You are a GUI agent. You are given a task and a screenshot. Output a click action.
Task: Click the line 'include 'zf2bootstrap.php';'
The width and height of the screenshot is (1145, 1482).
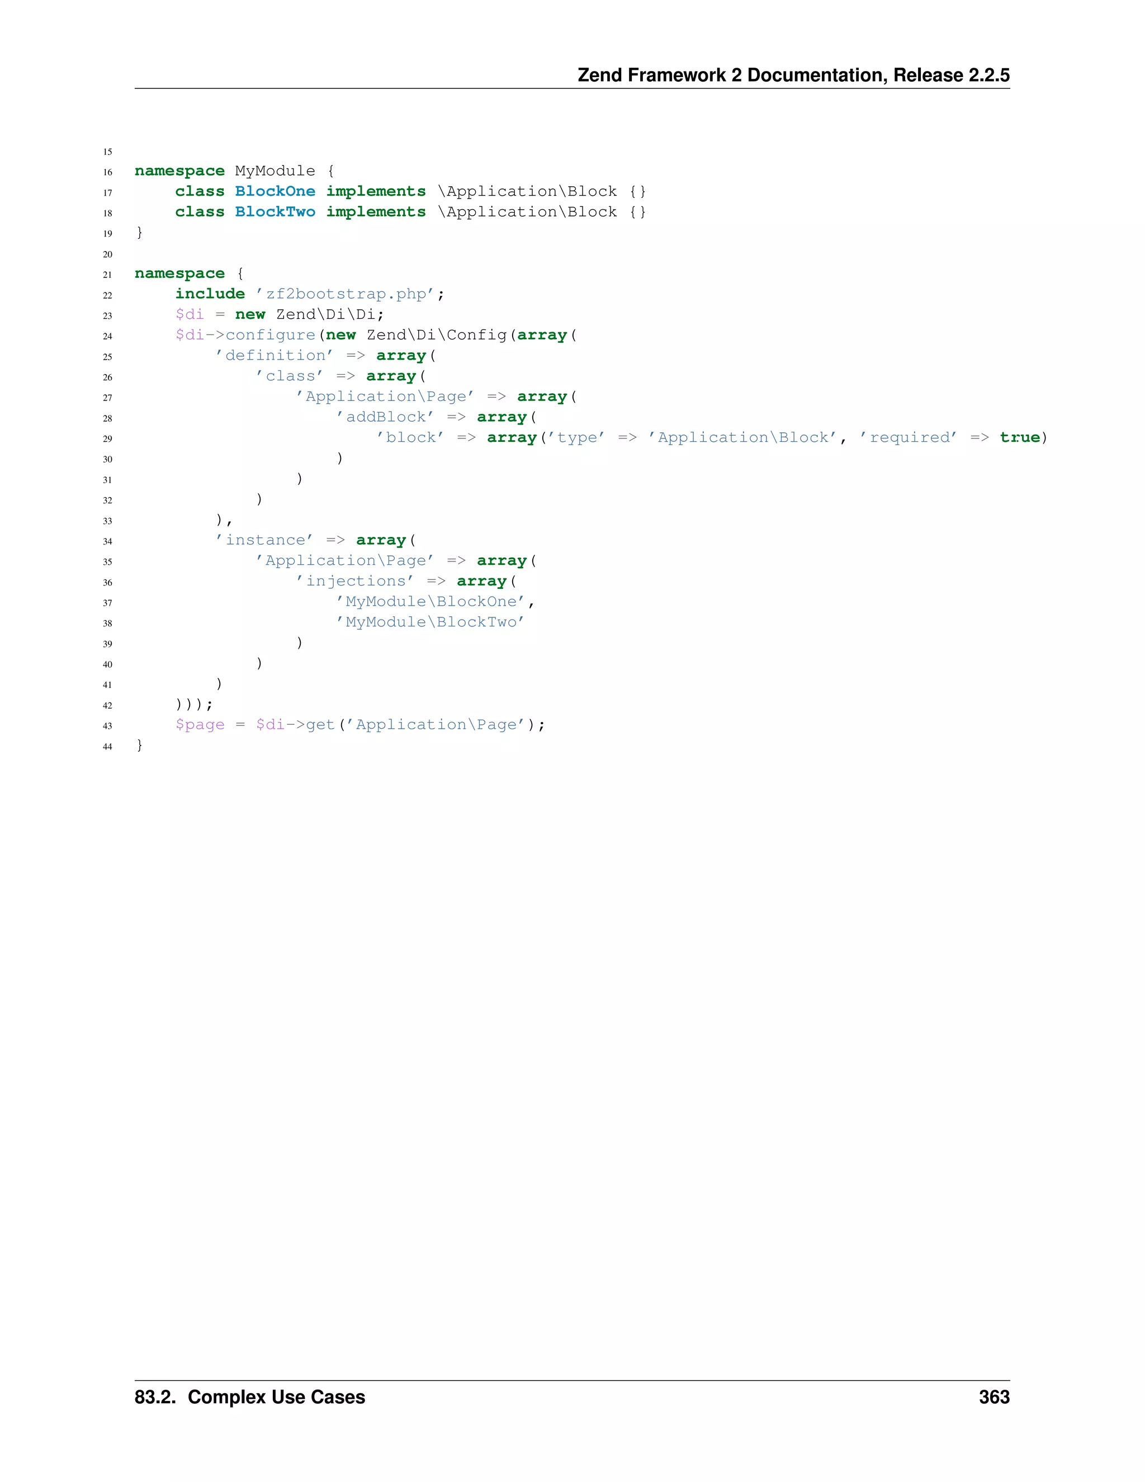pyautogui.click(x=310, y=294)
